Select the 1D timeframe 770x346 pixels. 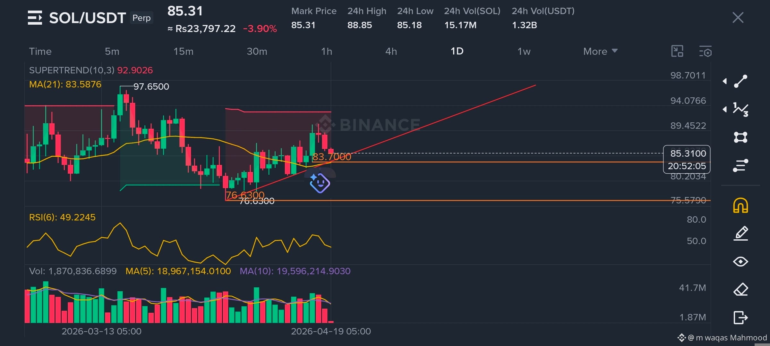[457, 51]
